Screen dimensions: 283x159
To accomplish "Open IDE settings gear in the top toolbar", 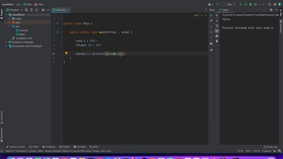I will pos(275,4).
